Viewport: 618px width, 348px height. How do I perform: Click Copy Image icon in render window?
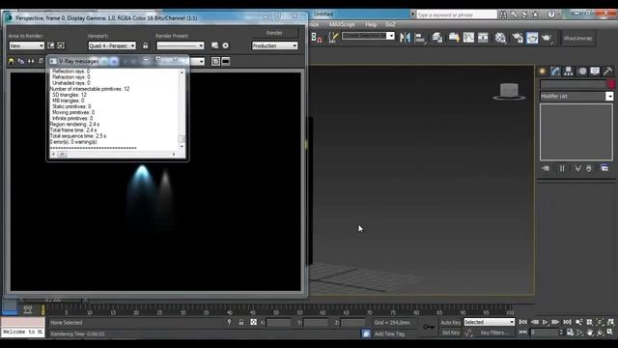pos(21,61)
